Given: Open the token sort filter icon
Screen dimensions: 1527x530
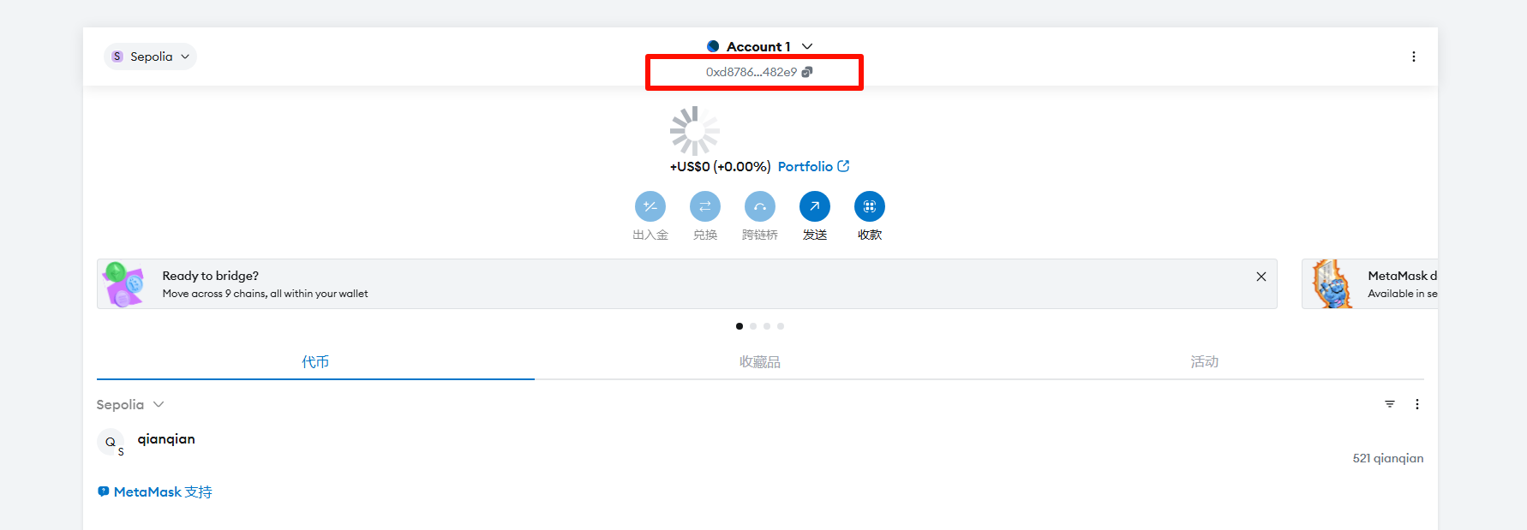Looking at the screenshot, I should pos(1390,404).
